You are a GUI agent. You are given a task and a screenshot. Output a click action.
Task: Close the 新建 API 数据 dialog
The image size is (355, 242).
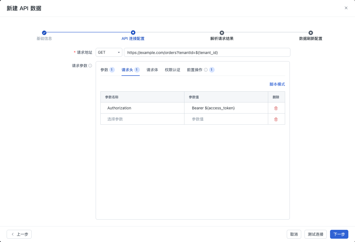(346, 8)
